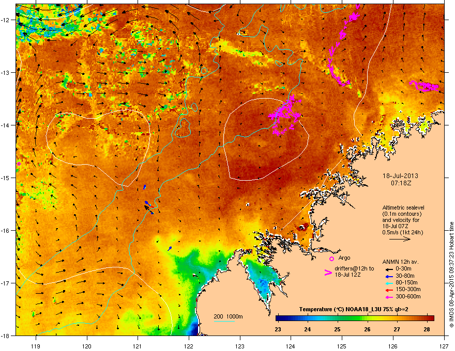The image size is (455, 351).
Task: Click the latitude axis label -14
Action: (5, 125)
